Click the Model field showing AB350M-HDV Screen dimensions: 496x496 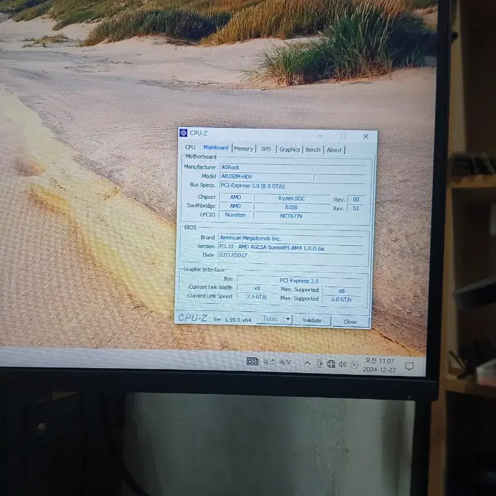click(x=266, y=177)
